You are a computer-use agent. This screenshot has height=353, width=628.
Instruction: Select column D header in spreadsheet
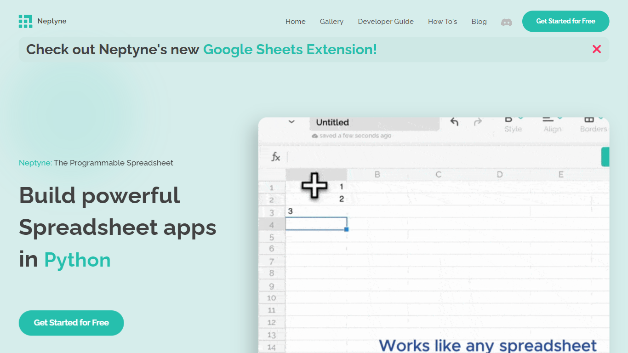pos(499,175)
